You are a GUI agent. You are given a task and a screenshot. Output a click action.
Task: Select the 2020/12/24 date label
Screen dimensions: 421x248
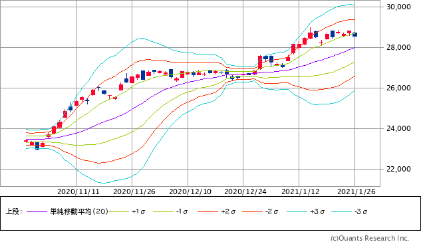[245, 191]
